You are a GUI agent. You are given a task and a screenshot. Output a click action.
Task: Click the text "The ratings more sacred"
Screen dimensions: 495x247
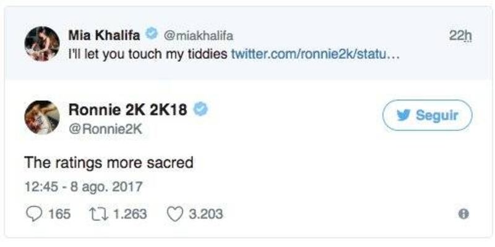point(108,164)
